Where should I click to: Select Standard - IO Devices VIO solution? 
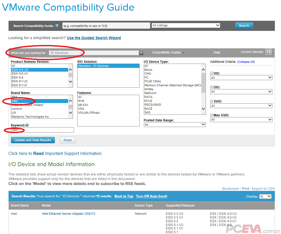[108, 66]
